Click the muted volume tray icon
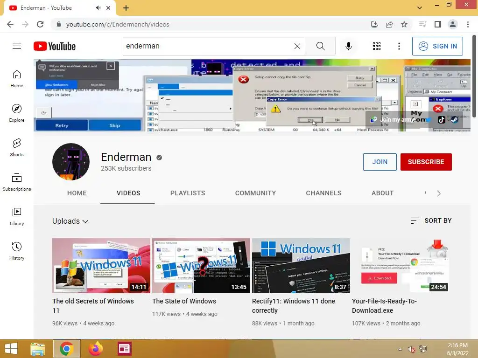The height and width of the screenshot is (358, 478). 412,349
